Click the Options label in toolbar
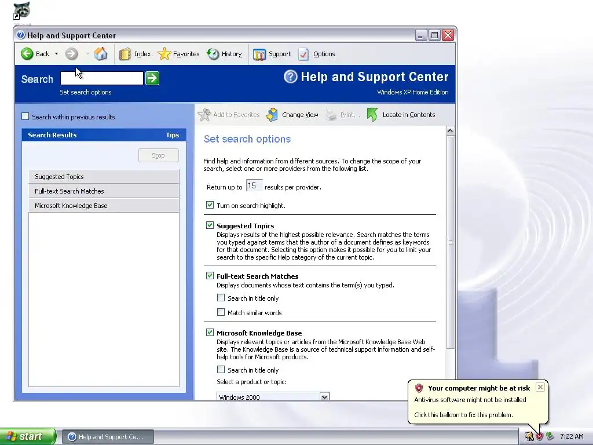Viewport: 593px width, 445px height. tap(324, 54)
